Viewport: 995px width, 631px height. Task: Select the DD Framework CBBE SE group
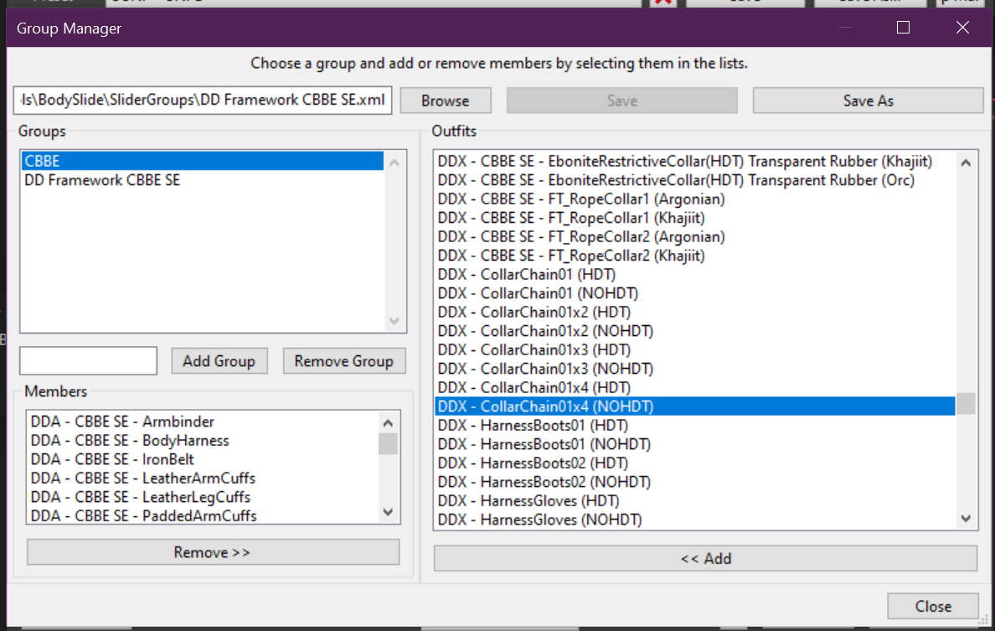click(x=203, y=180)
